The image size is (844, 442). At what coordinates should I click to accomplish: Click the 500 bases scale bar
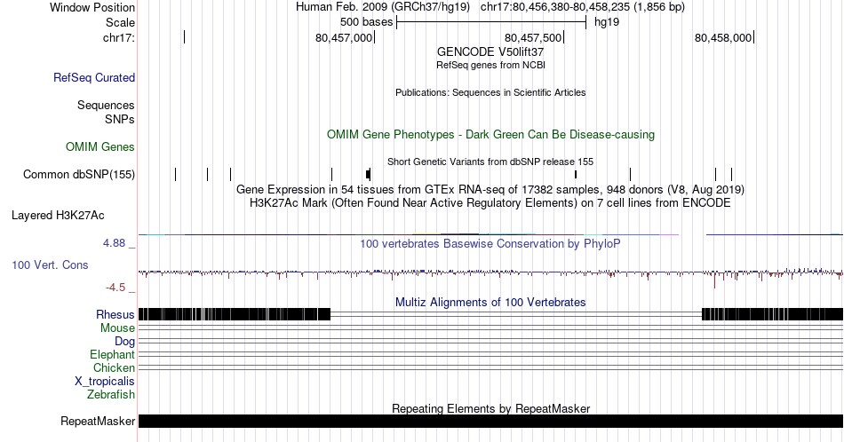point(491,22)
